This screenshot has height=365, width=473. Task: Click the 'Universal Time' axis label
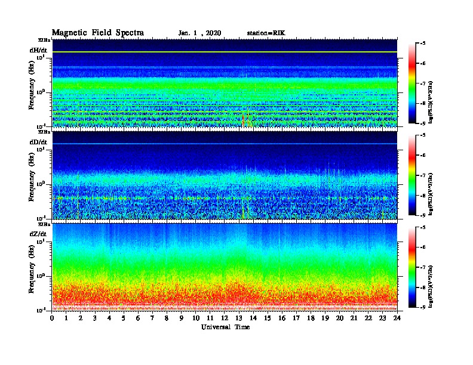click(x=225, y=327)
